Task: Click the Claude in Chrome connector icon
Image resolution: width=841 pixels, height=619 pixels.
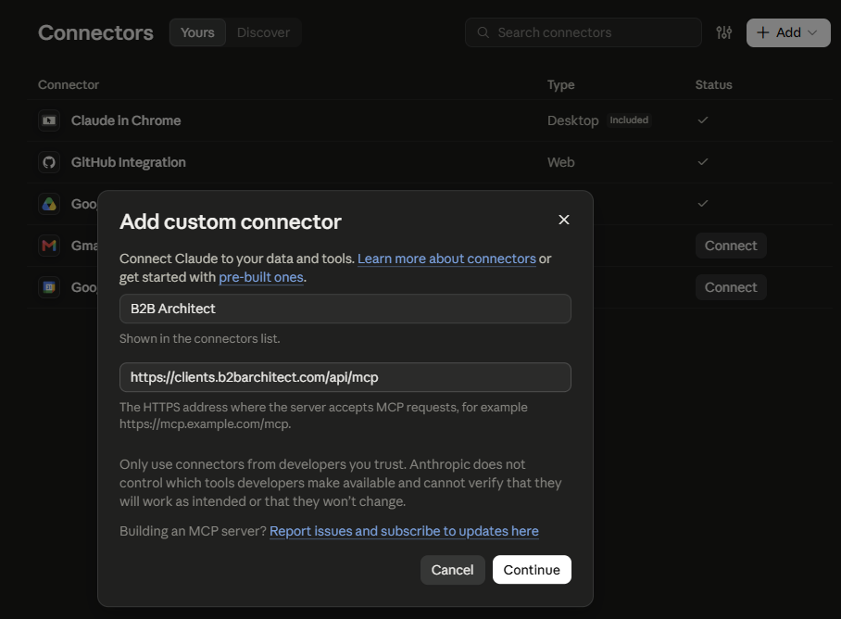Action: [49, 120]
